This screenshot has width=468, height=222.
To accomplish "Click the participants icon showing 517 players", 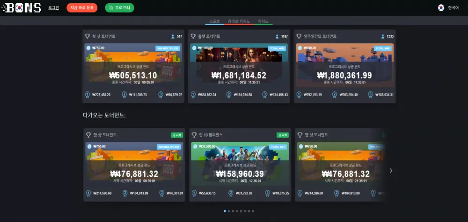I will coord(173,36).
